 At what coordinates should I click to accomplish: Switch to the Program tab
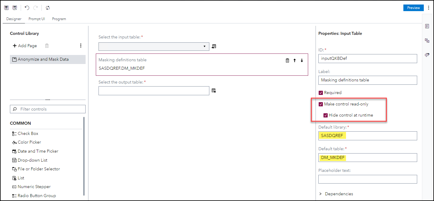tap(59, 19)
